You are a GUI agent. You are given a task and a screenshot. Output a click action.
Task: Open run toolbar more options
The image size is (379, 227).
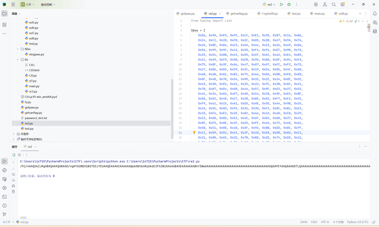(27, 155)
